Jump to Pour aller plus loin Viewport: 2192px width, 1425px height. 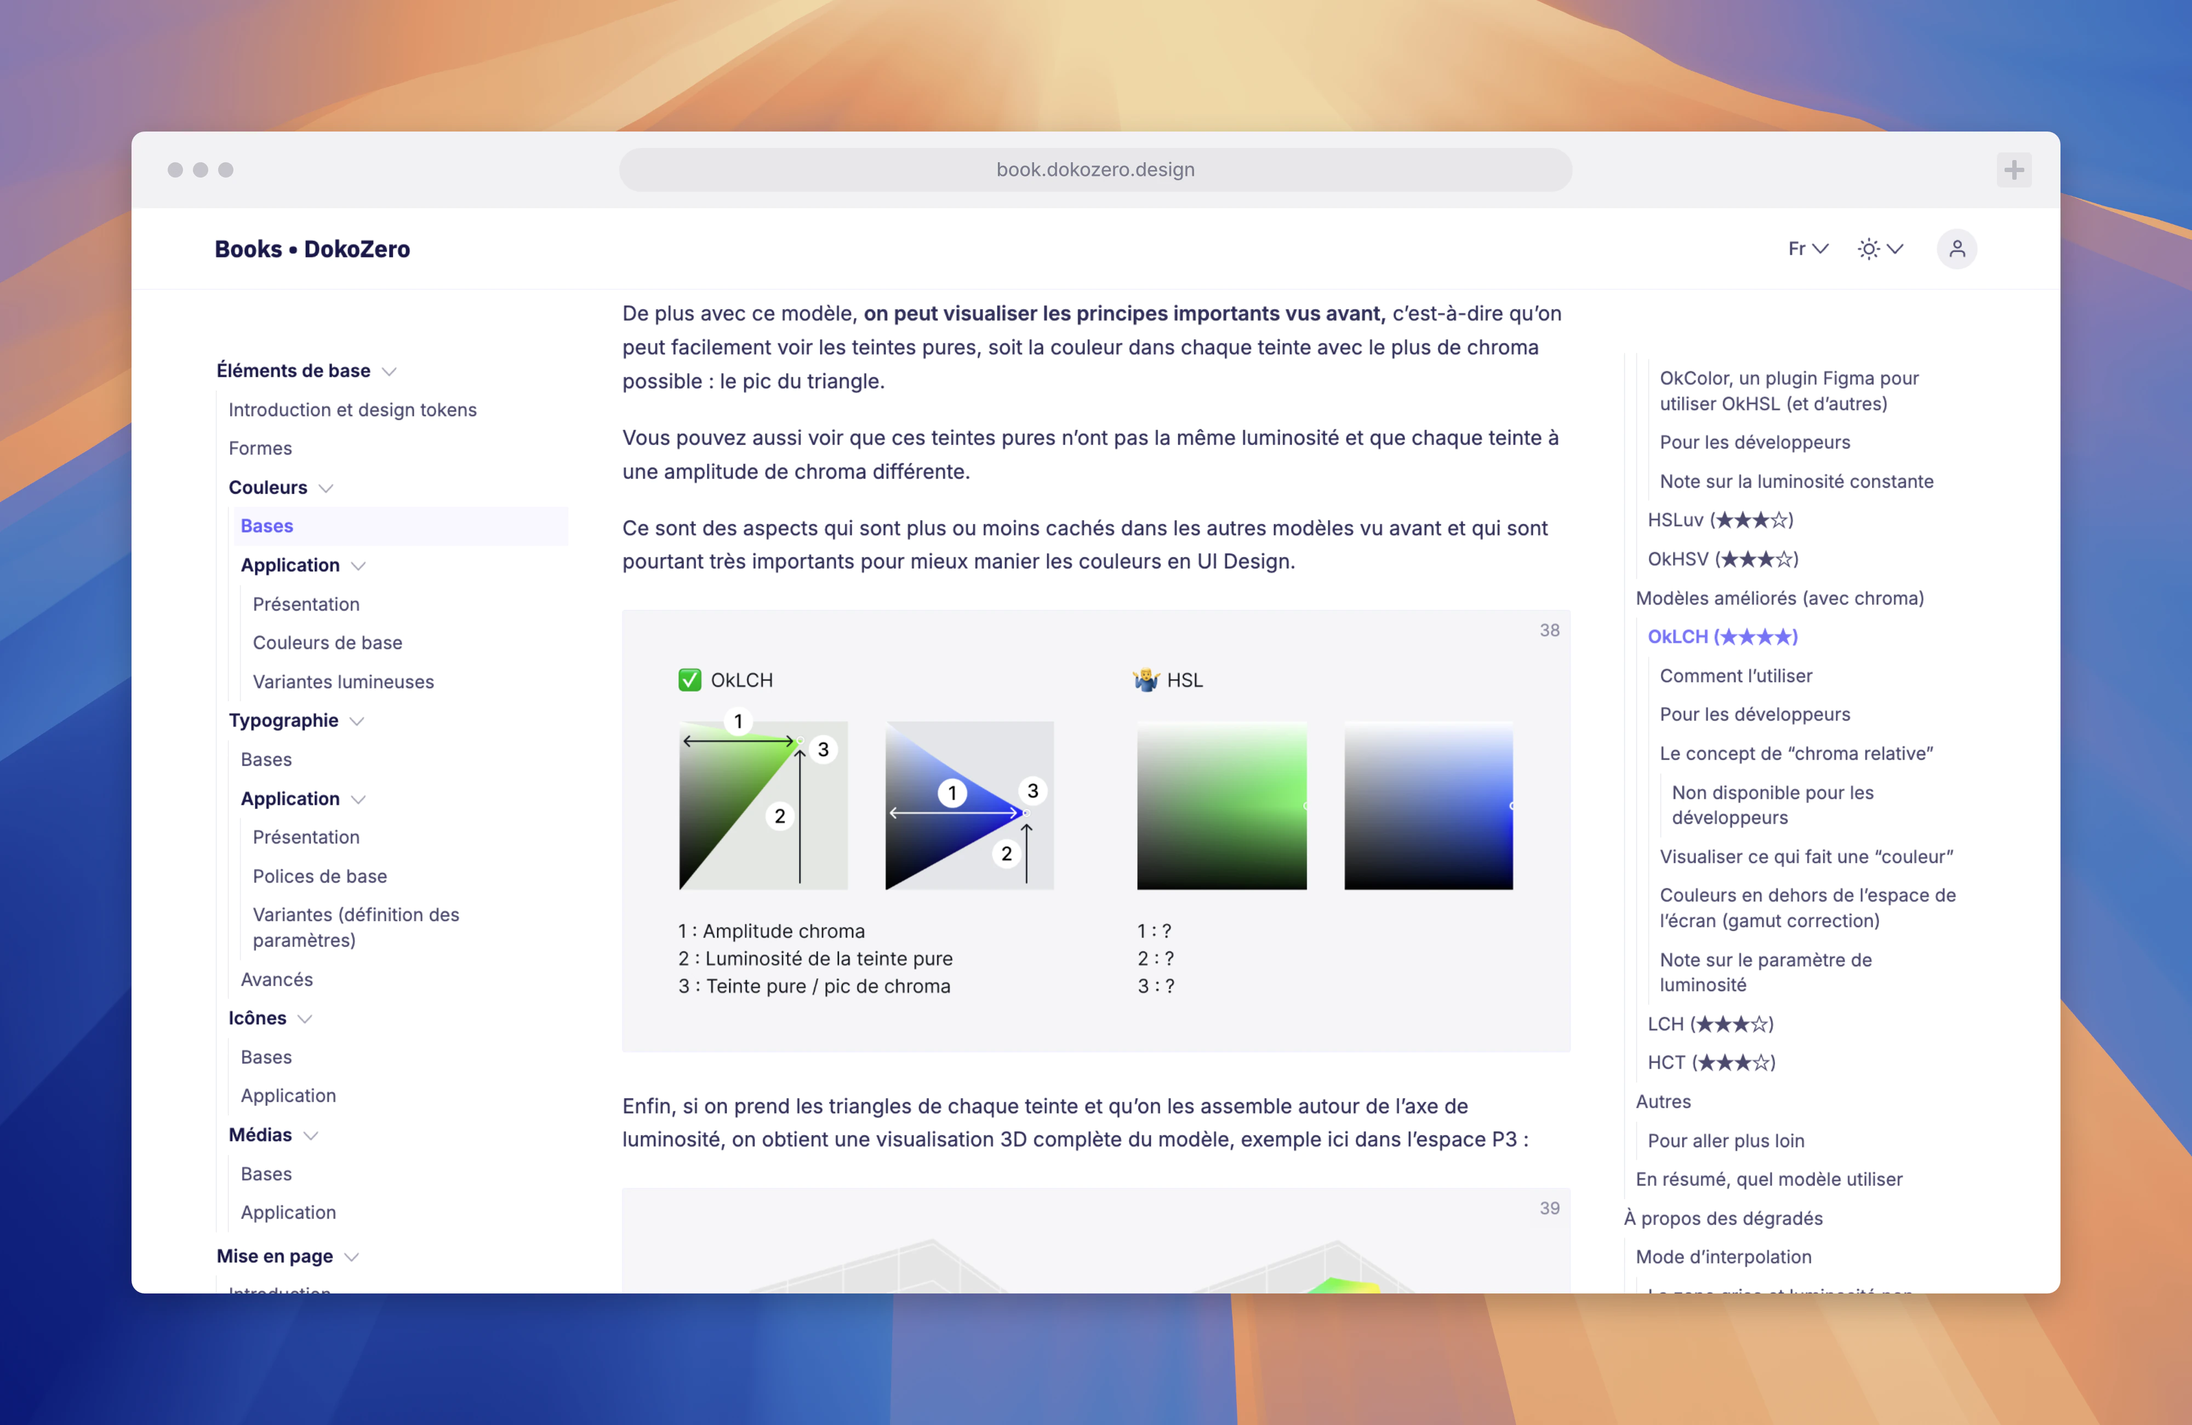pyautogui.click(x=1726, y=1141)
